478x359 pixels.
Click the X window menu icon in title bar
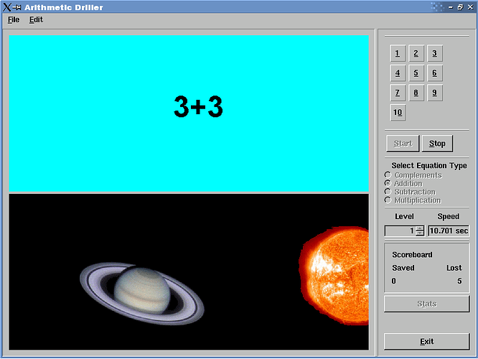pyautogui.click(x=6, y=7)
